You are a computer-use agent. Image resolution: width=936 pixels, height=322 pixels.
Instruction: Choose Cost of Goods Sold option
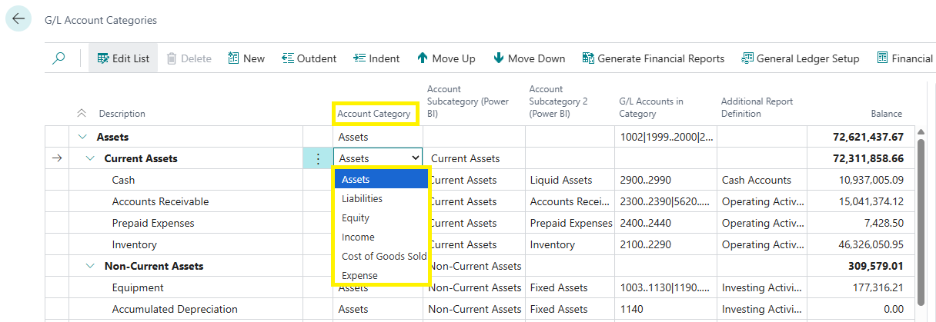[x=384, y=256]
